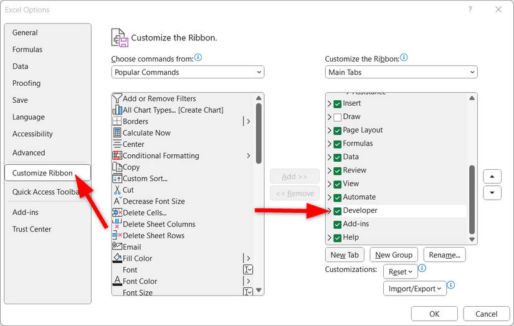Click the Move Up arrow button
The width and height of the screenshot is (514, 326).
(x=492, y=177)
